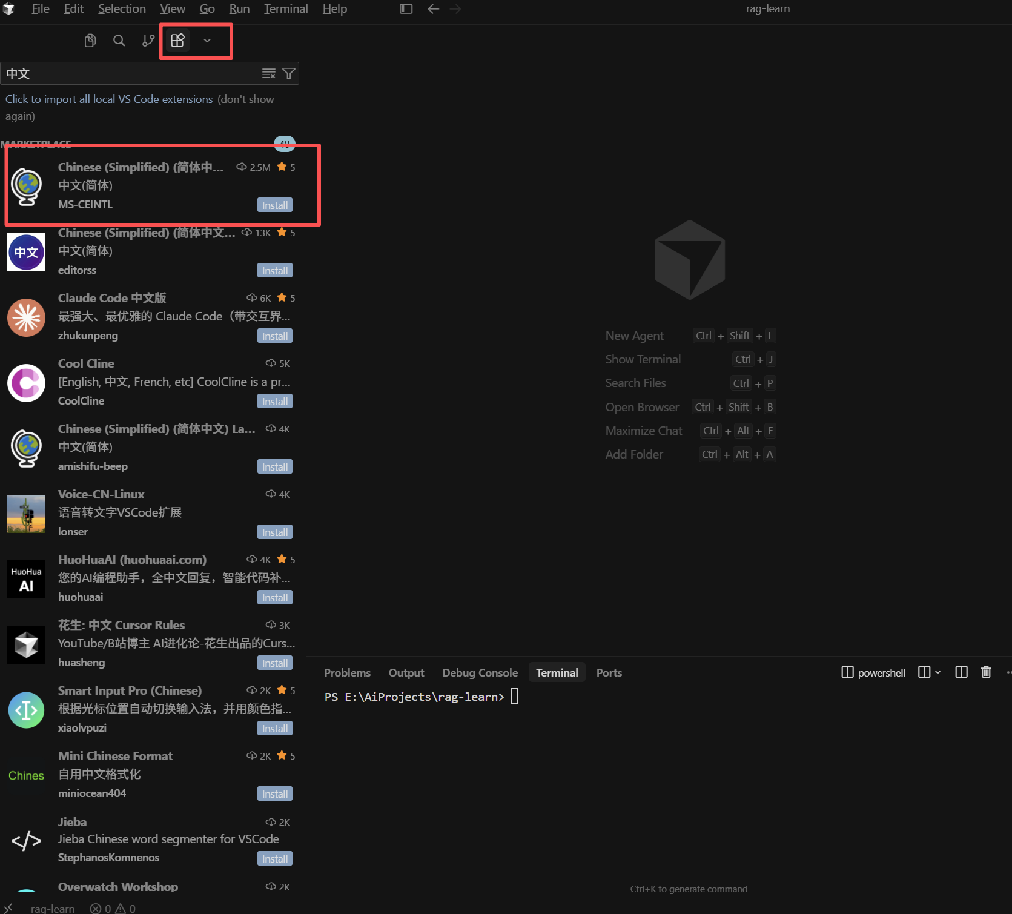Open the Explorer files view icon
The width and height of the screenshot is (1012, 914).
90,41
